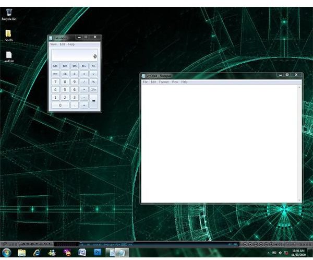Viewport: 313px width, 260px height.
Task: Click the 2 key on Calculator
Action: coord(65,98)
